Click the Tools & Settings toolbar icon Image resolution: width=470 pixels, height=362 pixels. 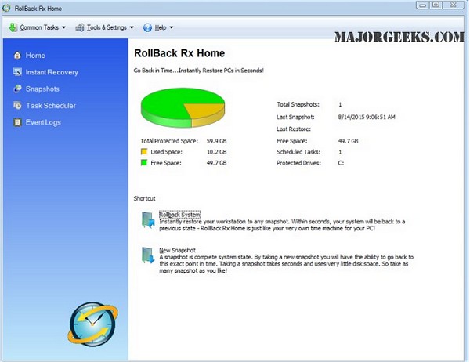79,27
